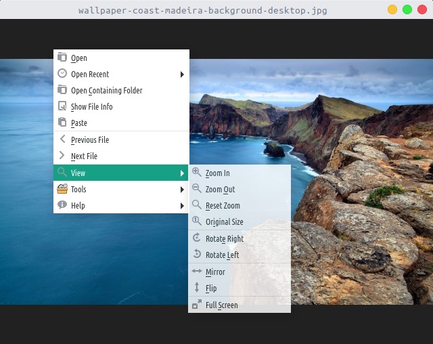Go to Next File
The image size is (433, 344).
121,156
